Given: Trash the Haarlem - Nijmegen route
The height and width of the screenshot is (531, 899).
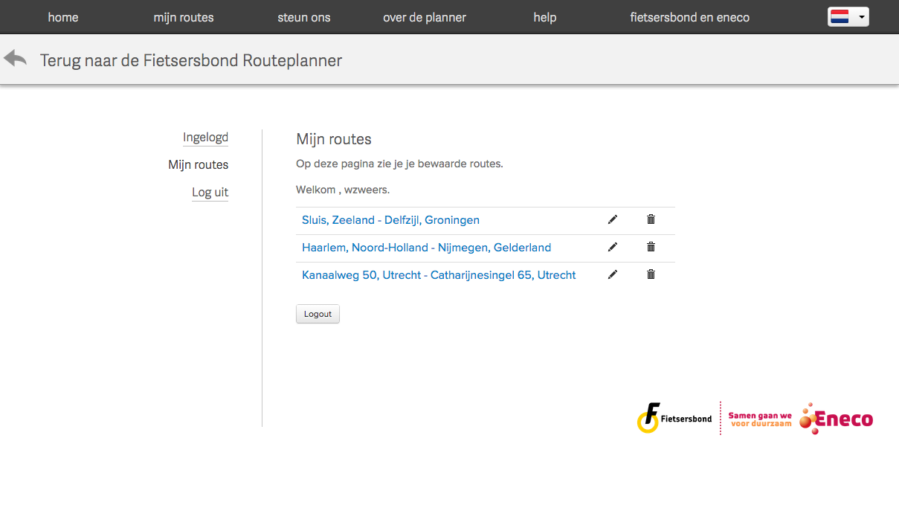Looking at the screenshot, I should point(651,247).
